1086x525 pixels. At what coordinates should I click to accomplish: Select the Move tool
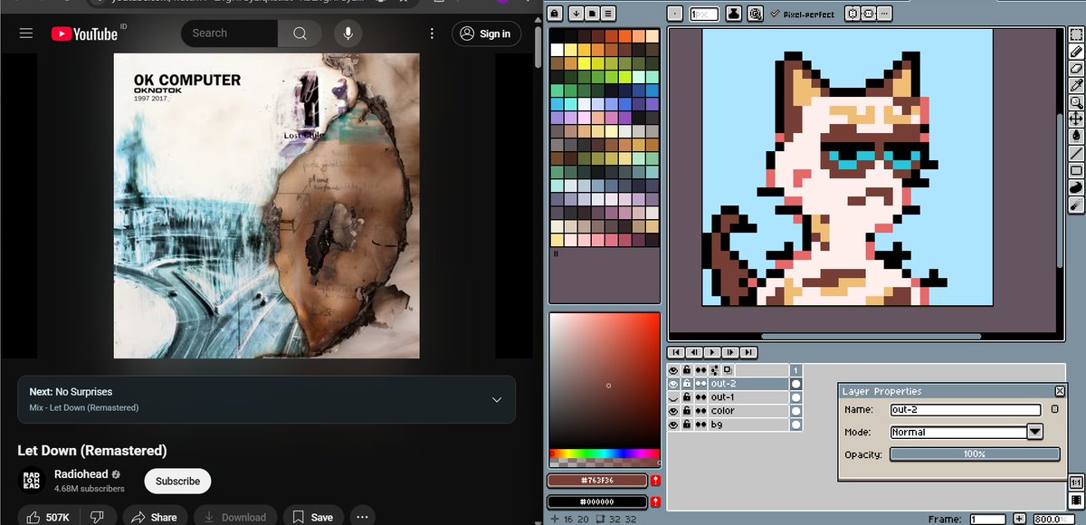pyautogui.click(x=1076, y=119)
